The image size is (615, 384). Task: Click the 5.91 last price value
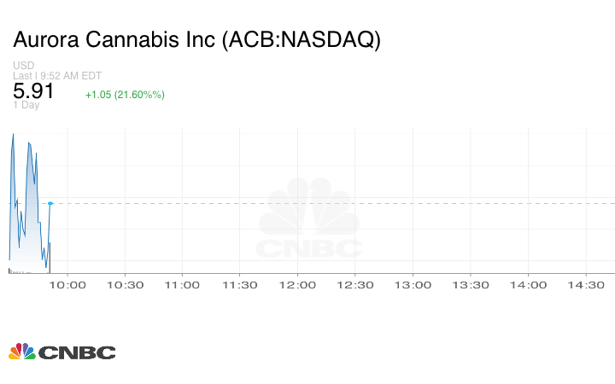pos(34,91)
